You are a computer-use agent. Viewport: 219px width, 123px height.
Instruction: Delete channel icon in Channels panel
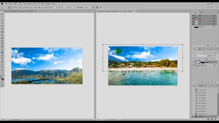tap(215, 46)
